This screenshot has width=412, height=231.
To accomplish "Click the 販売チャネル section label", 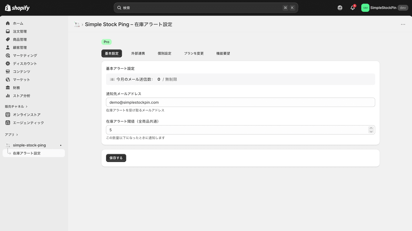I will point(14,107).
